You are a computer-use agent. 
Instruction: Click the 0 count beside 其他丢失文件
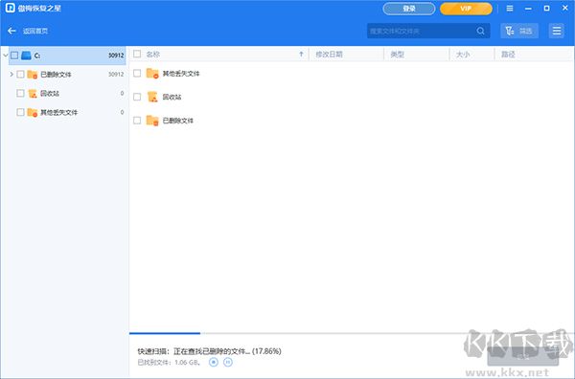coord(122,112)
